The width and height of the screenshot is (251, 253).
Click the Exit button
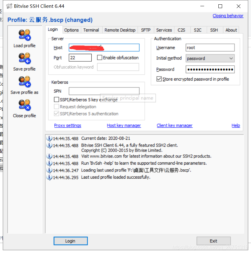coord(214,241)
